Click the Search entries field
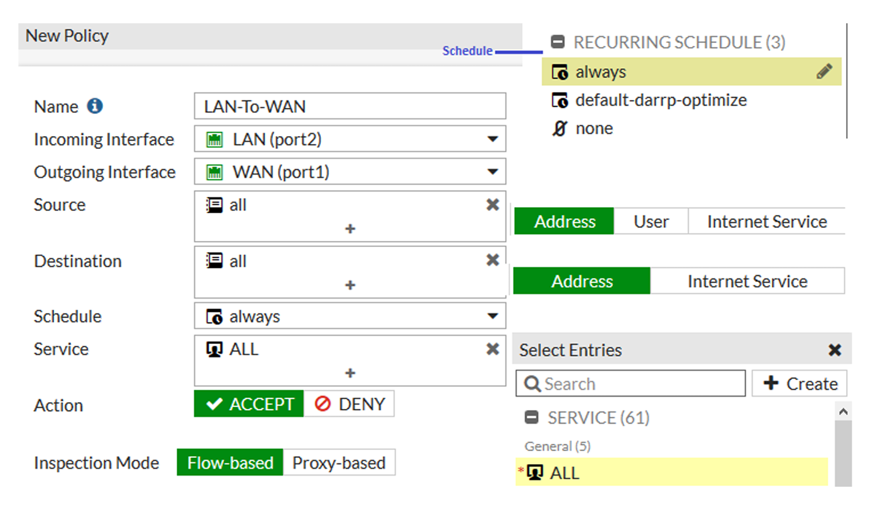 click(631, 384)
